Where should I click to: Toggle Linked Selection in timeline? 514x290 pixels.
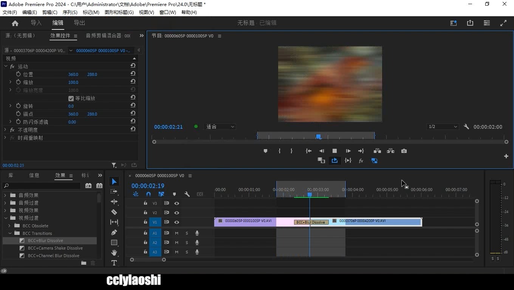point(161,194)
